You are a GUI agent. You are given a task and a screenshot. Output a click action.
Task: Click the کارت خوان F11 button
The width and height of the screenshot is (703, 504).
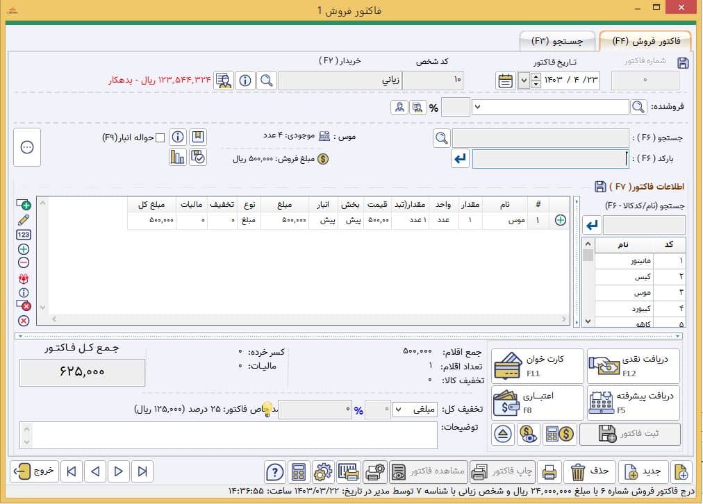(x=538, y=366)
